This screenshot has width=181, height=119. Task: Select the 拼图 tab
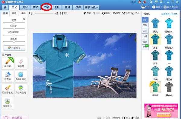78,7
